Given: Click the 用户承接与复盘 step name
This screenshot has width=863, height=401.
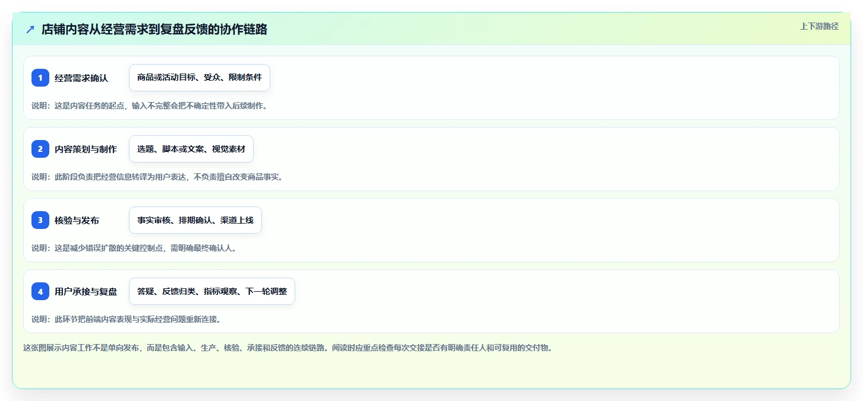Looking at the screenshot, I should (x=86, y=291).
